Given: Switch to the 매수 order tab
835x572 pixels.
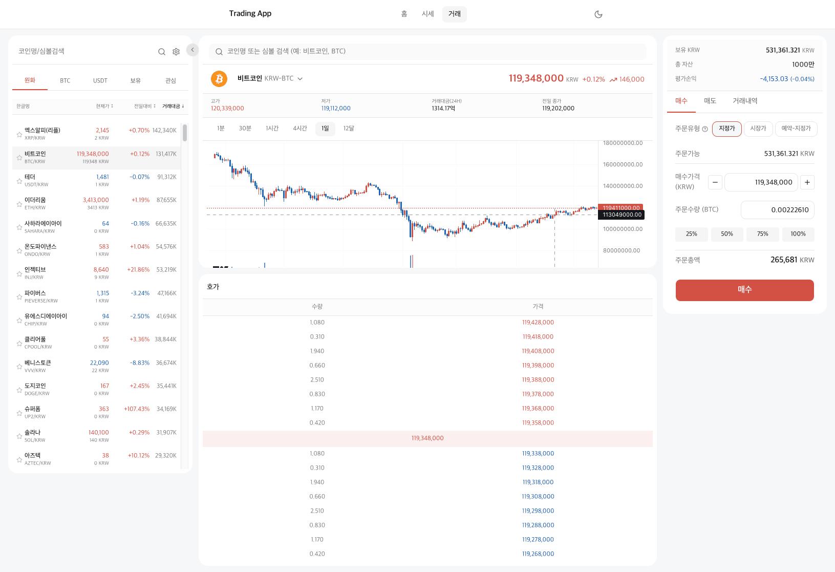Looking at the screenshot, I should coord(681,101).
